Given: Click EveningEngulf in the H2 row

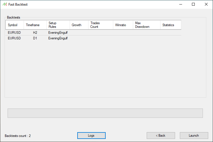Looking at the screenshot, I should (x=58, y=33).
